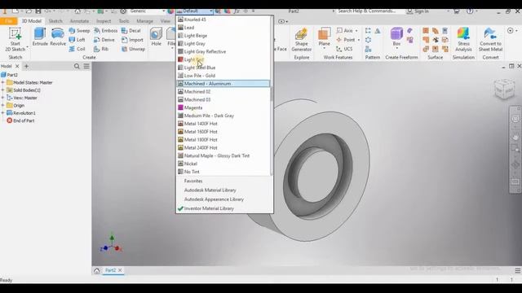Add a new browser panel
This screenshot has width=522, height=293.
tap(26, 66)
